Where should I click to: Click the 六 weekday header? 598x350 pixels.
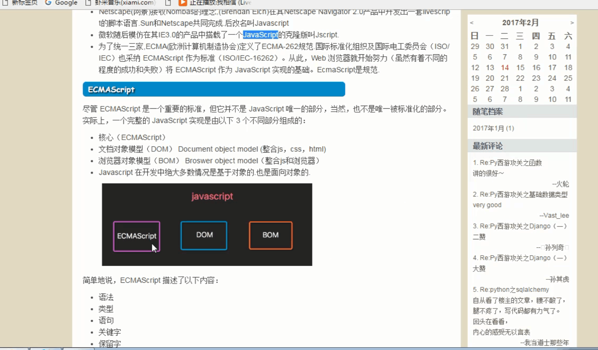click(568, 36)
